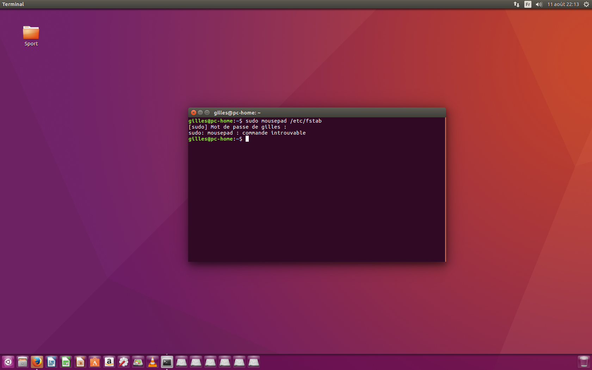Click the Terminal app title in the top bar
The width and height of the screenshot is (592, 370).
pos(13,4)
